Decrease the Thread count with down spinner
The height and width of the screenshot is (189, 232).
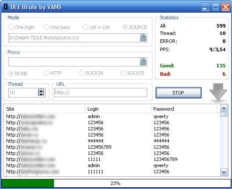(x=41, y=94)
